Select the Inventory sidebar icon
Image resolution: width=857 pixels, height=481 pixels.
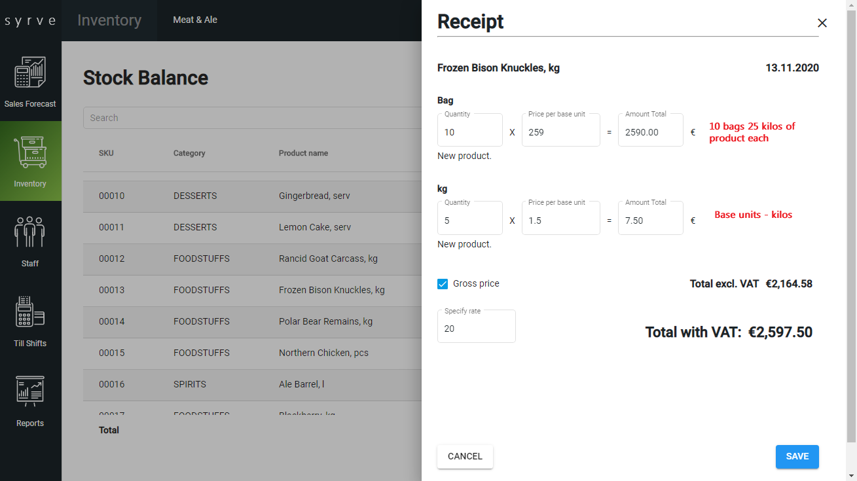tap(30, 161)
